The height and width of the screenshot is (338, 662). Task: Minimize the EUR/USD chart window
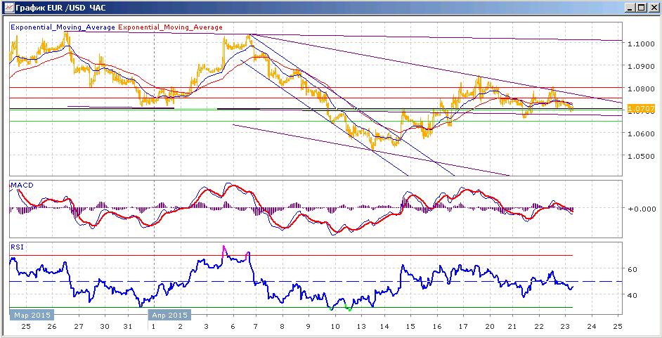click(x=631, y=7)
